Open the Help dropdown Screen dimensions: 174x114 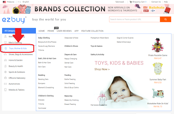tap(167, 2)
